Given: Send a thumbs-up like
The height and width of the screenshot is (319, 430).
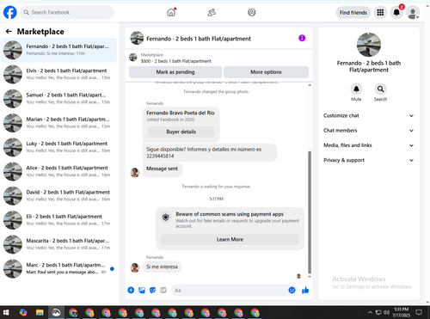Looking at the screenshot, I should coord(305,290).
